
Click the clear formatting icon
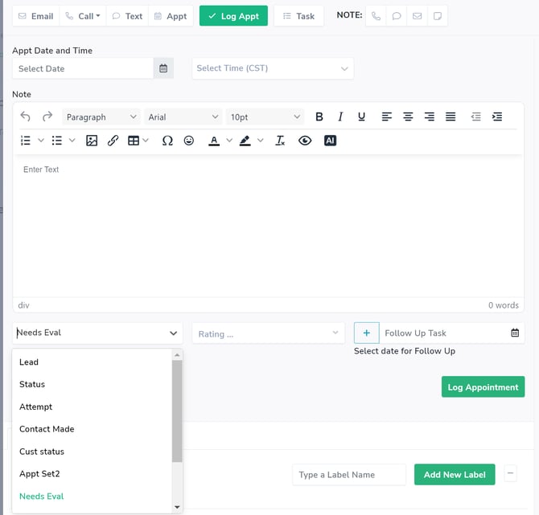280,141
